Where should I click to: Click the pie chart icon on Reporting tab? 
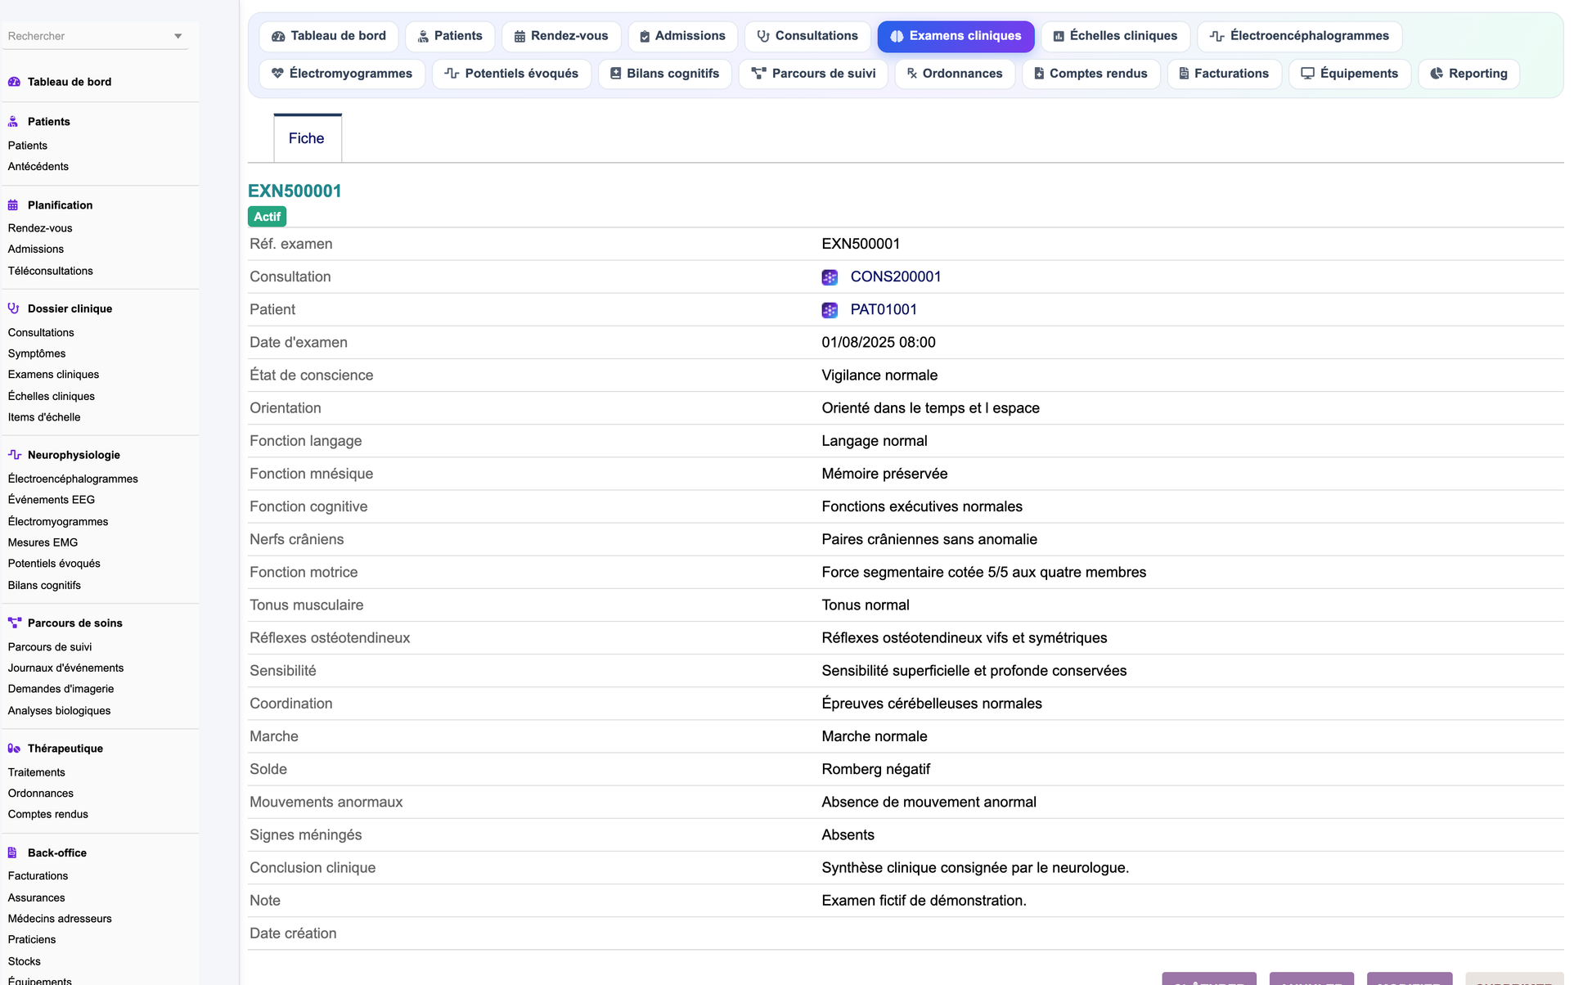coord(1437,74)
